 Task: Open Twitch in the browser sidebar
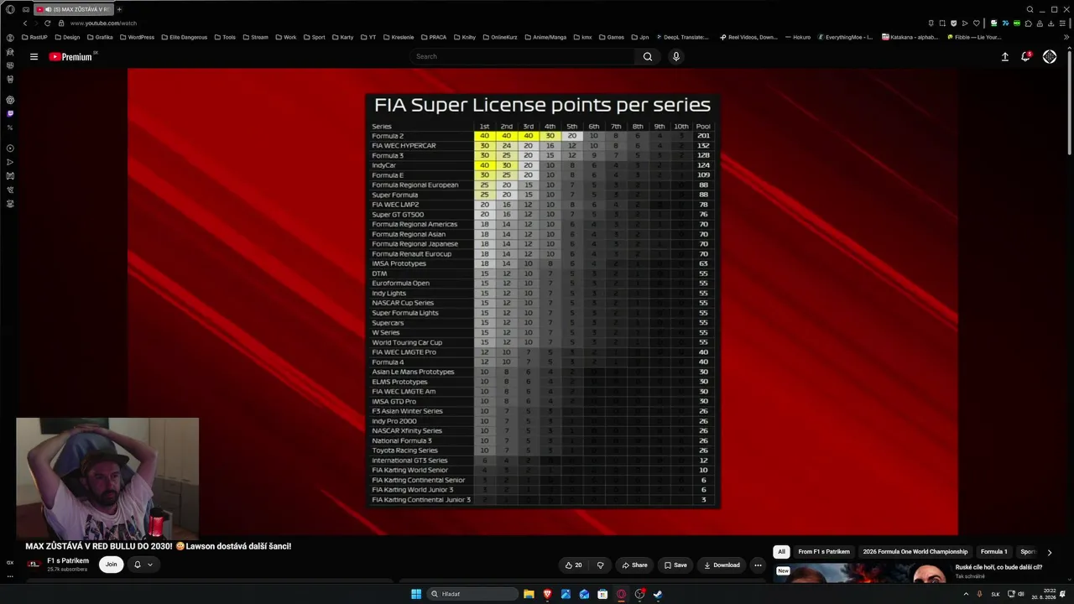10,113
